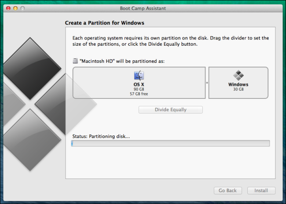Screen dimensions: 286x204
Task: Click the Go Back button
Action: pos(227,190)
